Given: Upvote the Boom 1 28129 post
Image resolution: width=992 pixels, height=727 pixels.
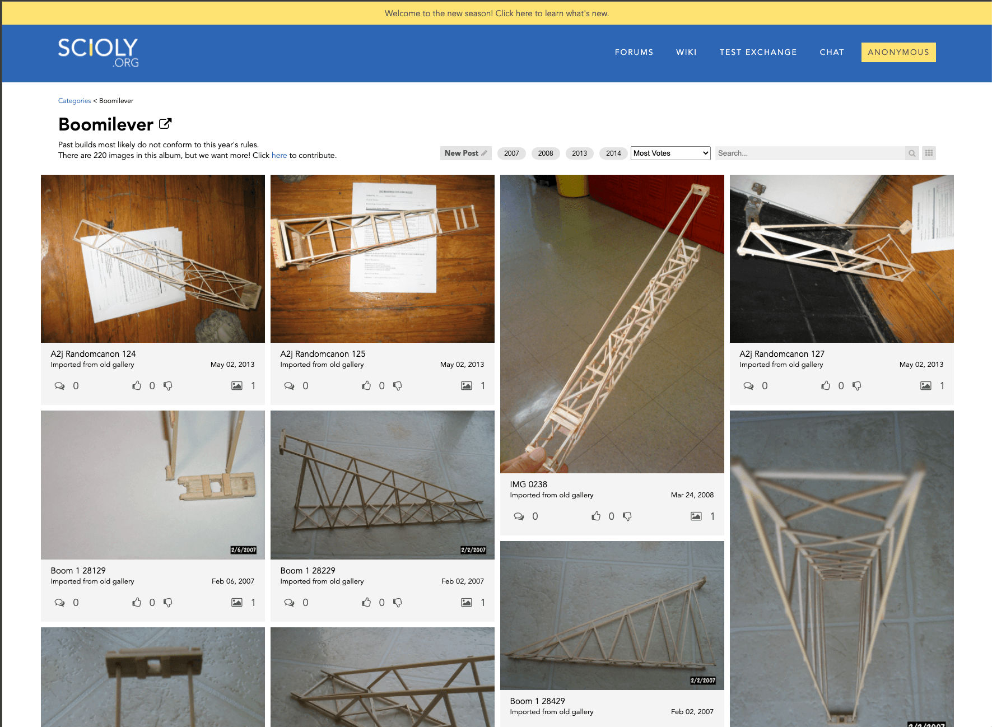Looking at the screenshot, I should tap(137, 602).
